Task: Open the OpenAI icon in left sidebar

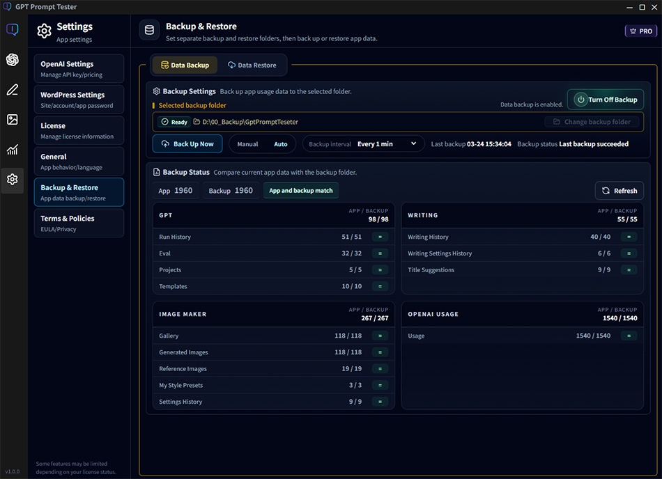Action: [x=13, y=60]
